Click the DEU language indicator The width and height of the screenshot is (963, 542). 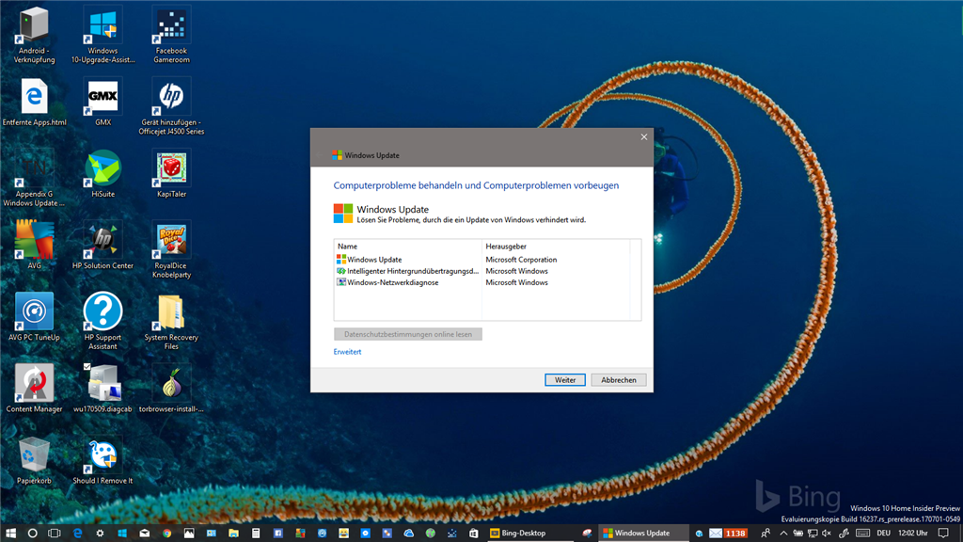tap(884, 534)
